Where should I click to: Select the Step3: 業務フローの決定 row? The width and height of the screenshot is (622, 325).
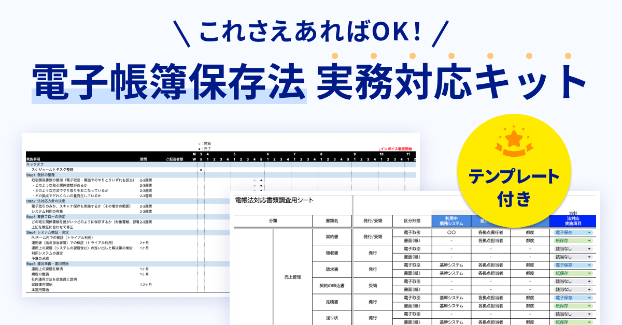point(128,217)
